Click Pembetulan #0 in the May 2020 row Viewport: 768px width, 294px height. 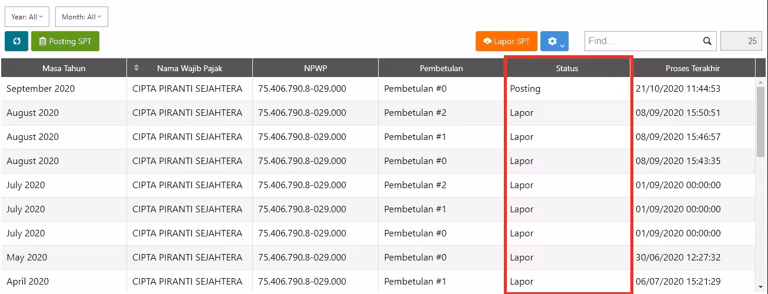tap(415, 258)
